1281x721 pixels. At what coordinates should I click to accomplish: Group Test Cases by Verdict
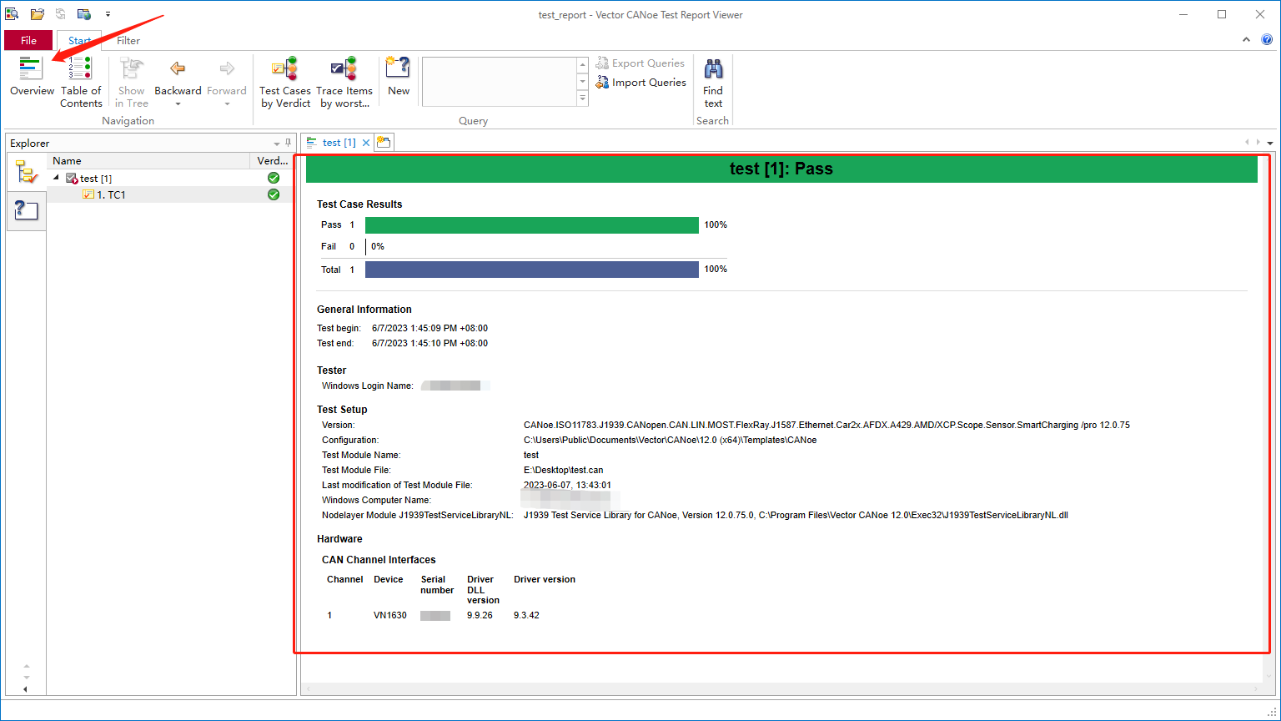click(x=285, y=83)
